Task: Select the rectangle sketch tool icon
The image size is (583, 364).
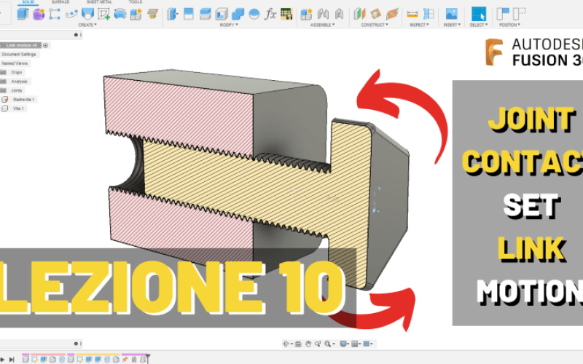Action: pyautogui.click(x=55, y=14)
